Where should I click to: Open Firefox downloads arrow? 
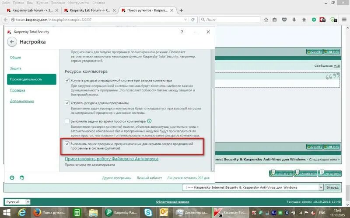click(294, 20)
